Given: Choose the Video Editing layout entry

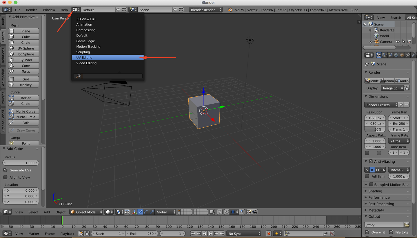Looking at the screenshot, I should coord(108,63).
